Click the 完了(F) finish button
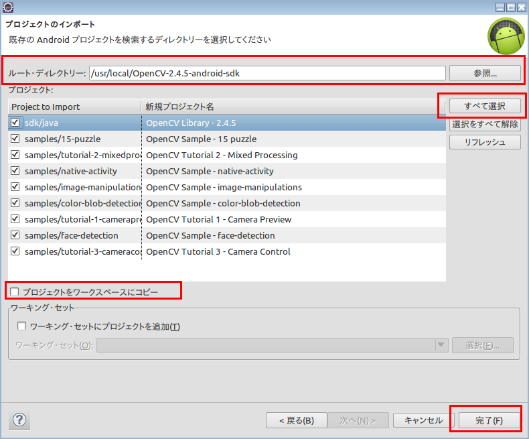Viewport: 529px width, 439px height. tap(489, 420)
